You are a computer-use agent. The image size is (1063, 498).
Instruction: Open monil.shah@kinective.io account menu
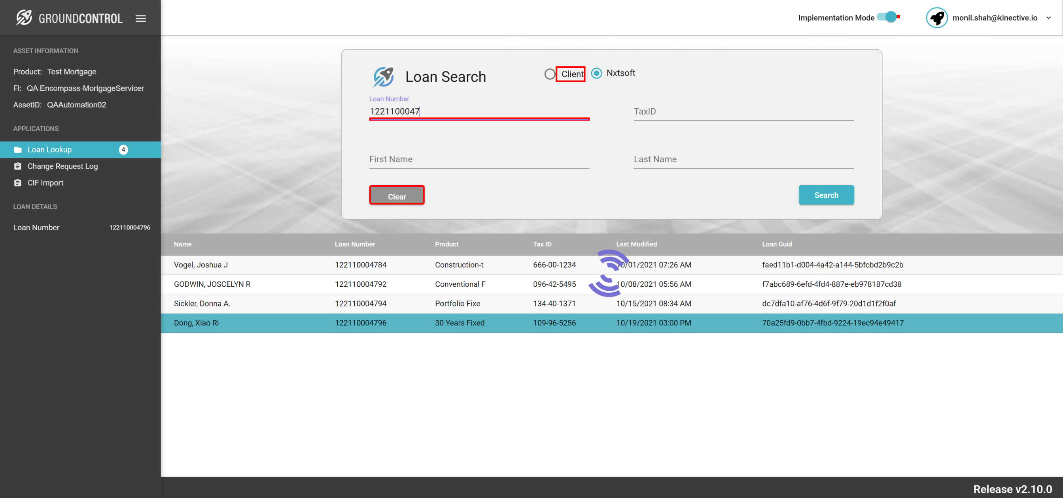pos(994,18)
